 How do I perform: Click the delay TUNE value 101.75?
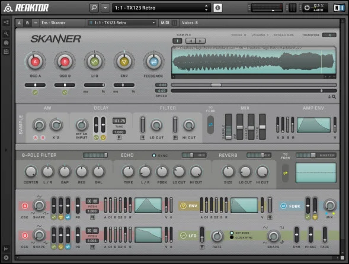point(119,121)
